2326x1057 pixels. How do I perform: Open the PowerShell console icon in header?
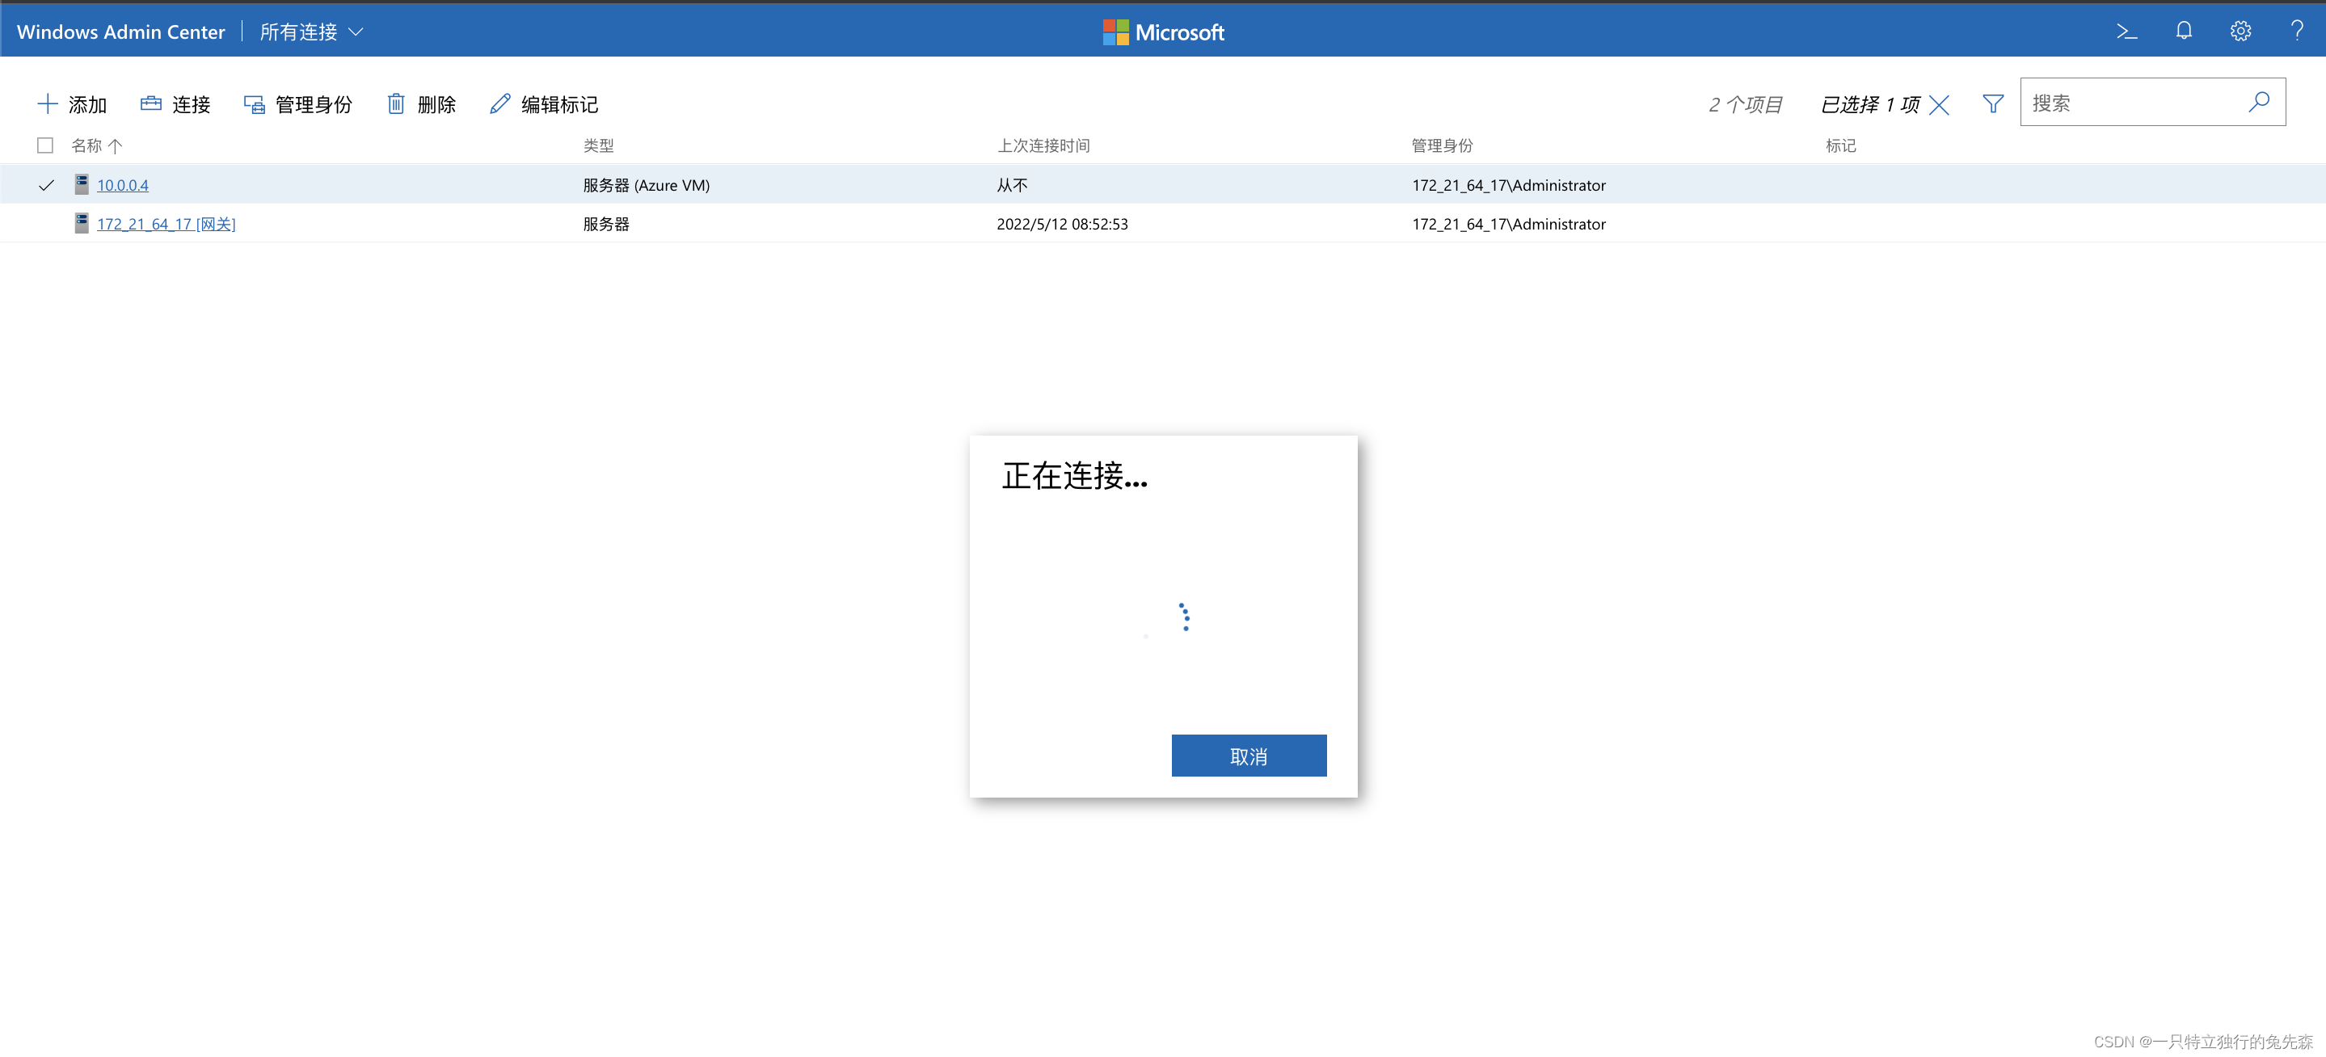point(2126,32)
